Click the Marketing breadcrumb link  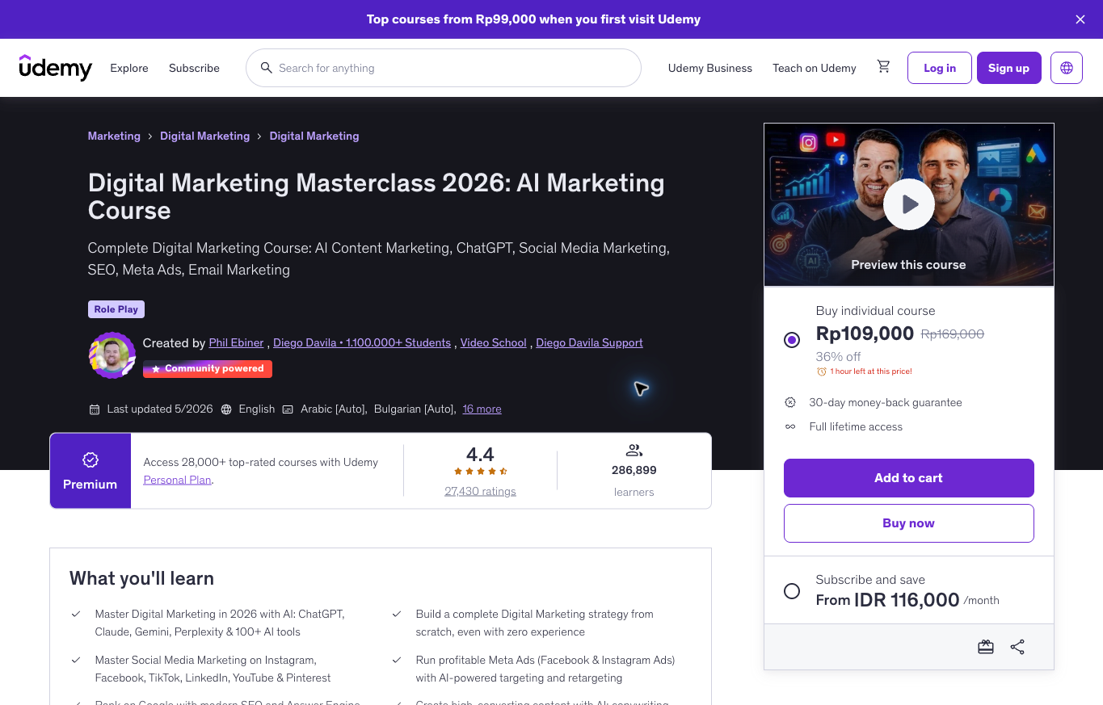114,136
